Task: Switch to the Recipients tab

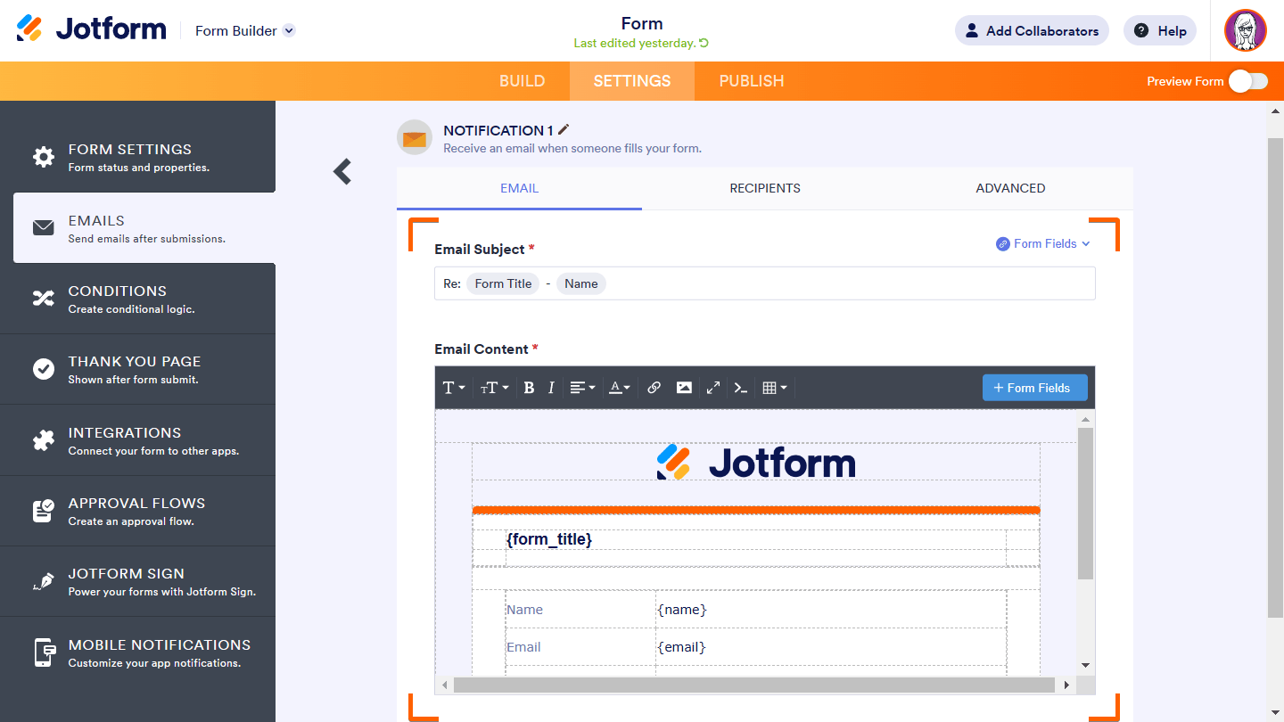Action: click(x=764, y=188)
